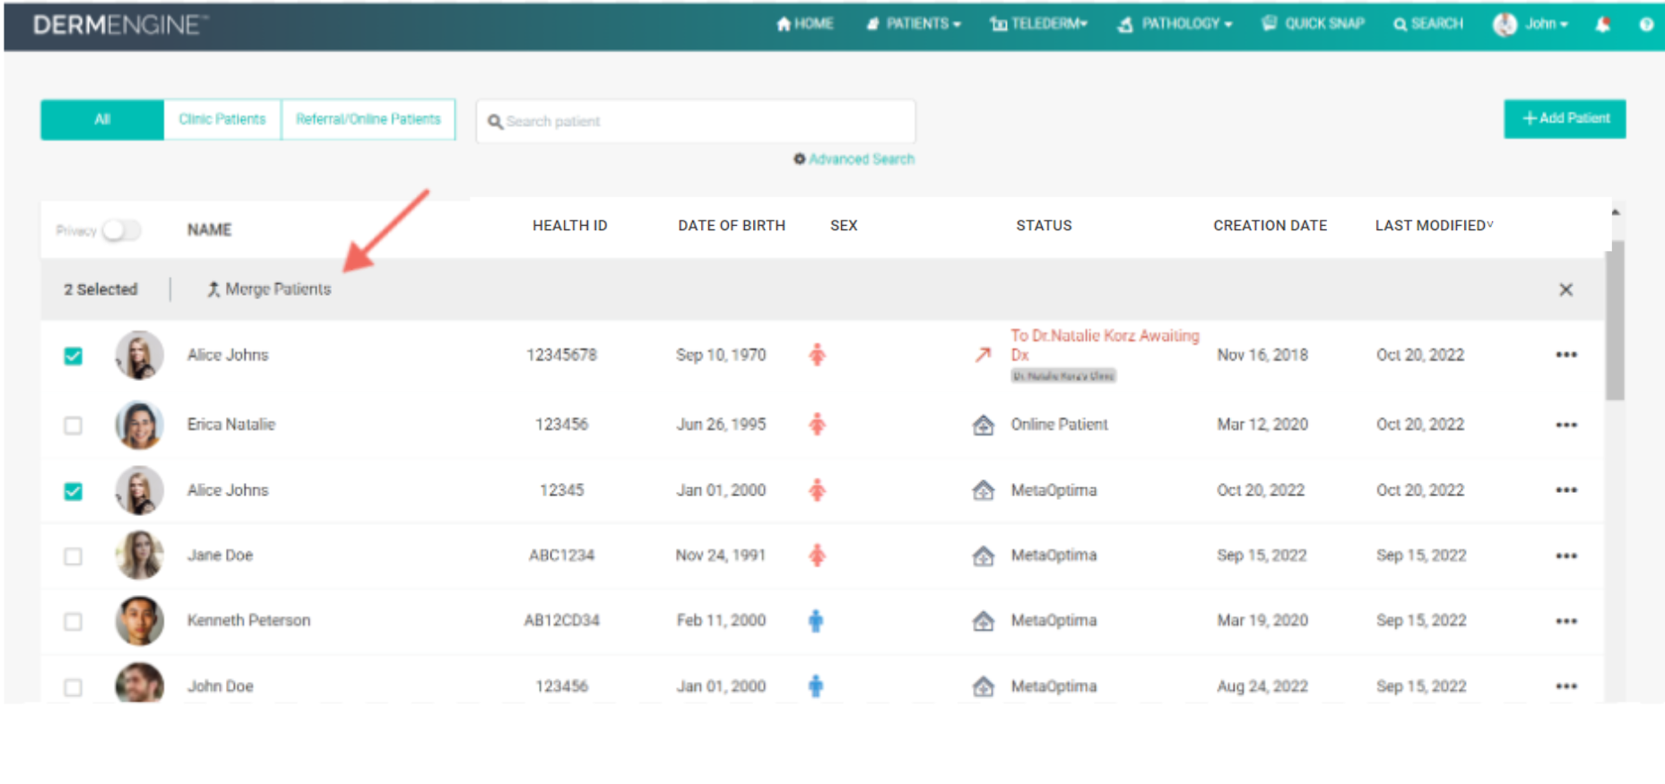Click the MetaOptima home icon for Kenneth Peterson
Screen dimensions: 1665x784
984,621
